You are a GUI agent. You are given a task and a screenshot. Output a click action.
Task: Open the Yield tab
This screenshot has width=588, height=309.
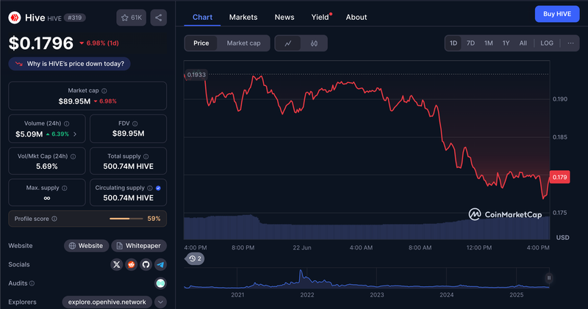320,17
